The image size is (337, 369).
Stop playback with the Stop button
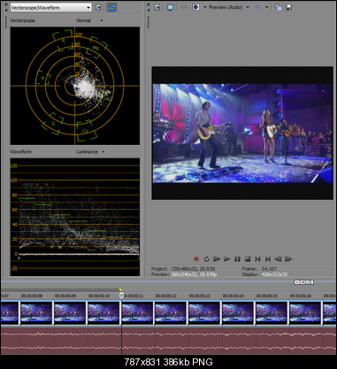coord(248,259)
